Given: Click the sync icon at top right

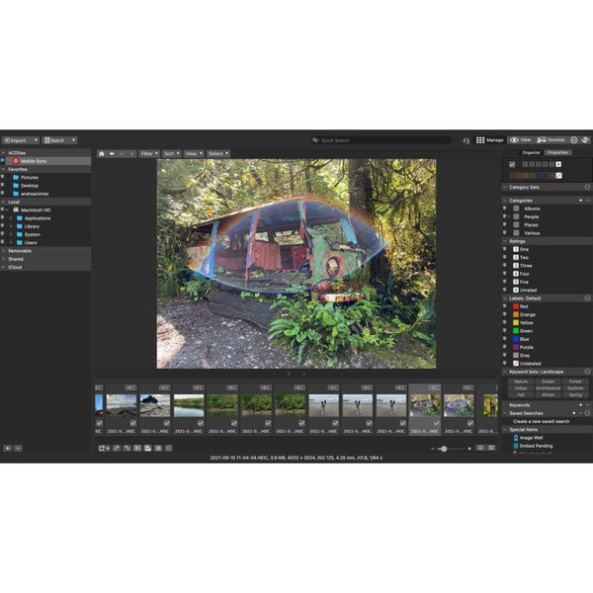Looking at the screenshot, I should point(585,140).
